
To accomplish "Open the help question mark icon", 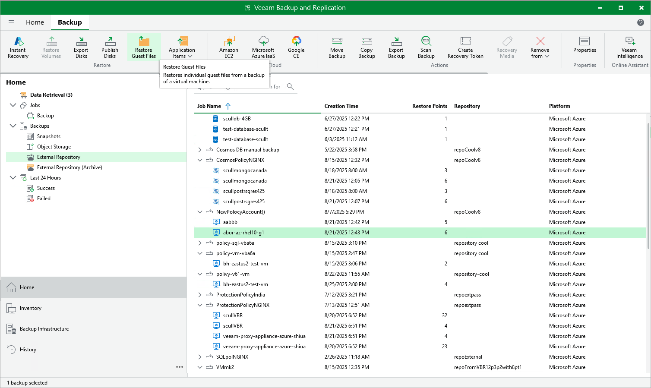I will (641, 22).
